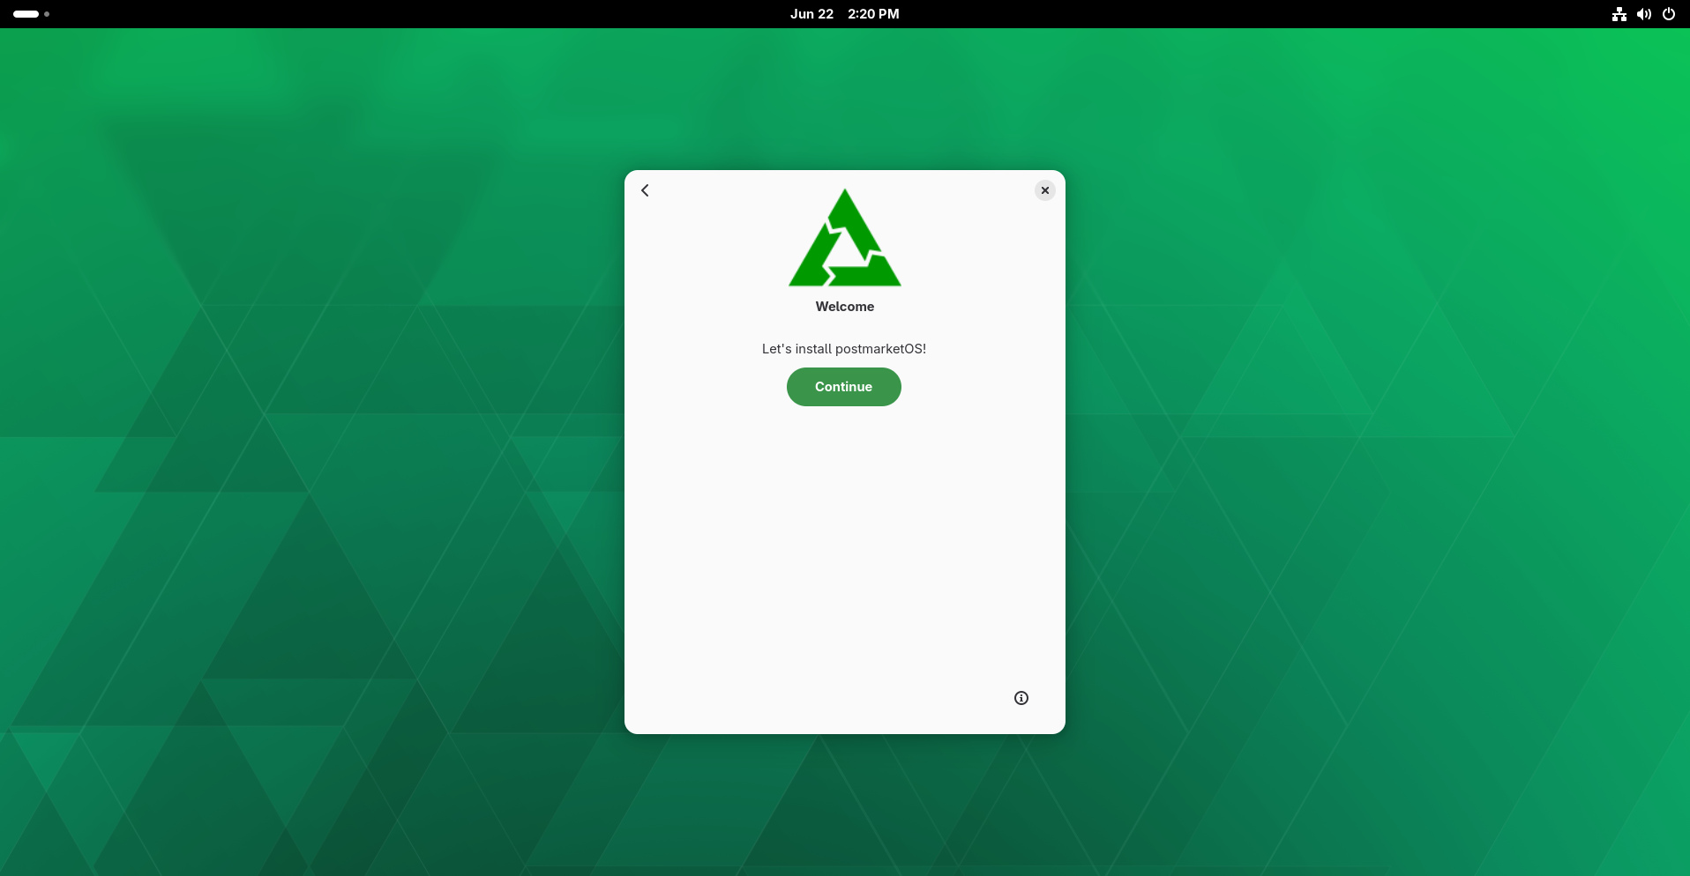The image size is (1690, 876).
Task: Click "Let's install postmarketOS!" text
Action: 844,349
